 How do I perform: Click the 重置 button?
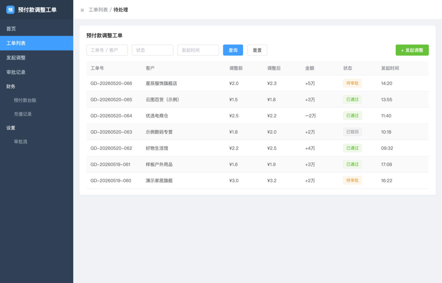(x=257, y=50)
